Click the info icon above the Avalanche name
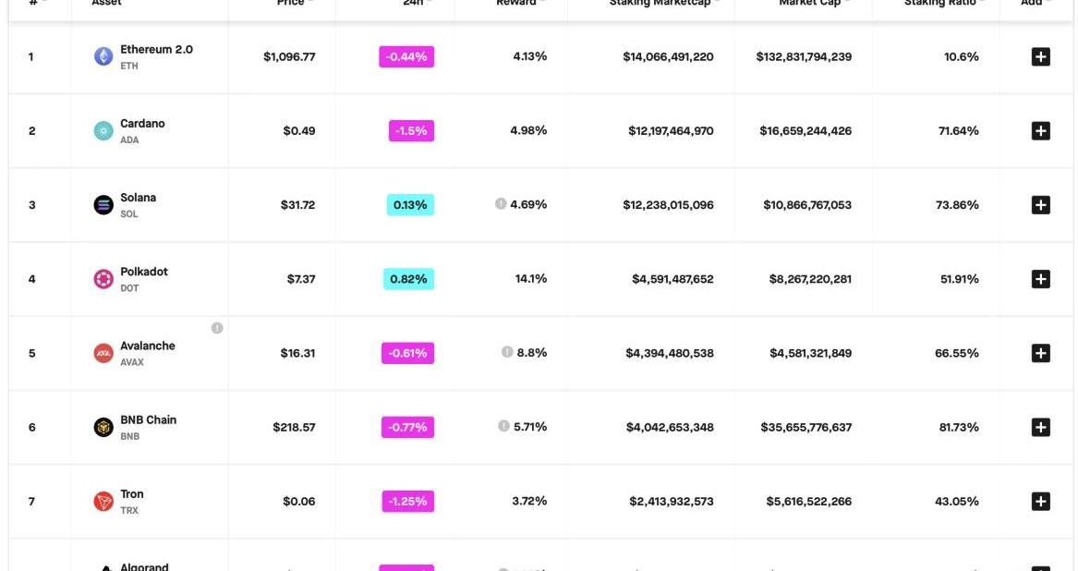Image resolution: width=1078 pixels, height=571 pixels. point(217,328)
